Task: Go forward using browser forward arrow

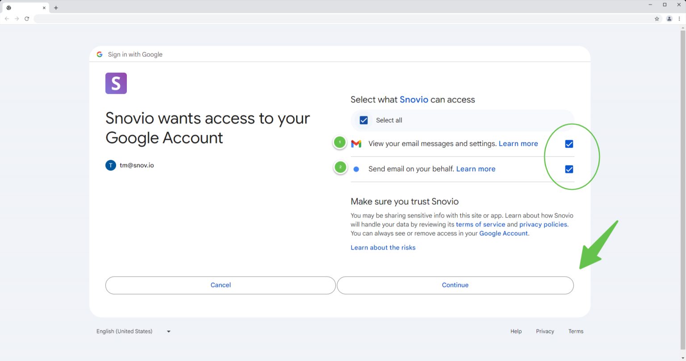Action: pos(17,19)
